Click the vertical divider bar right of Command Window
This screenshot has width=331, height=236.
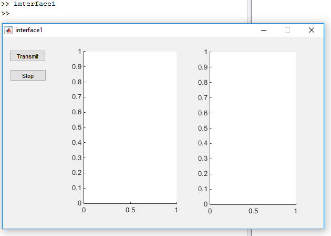250,12
